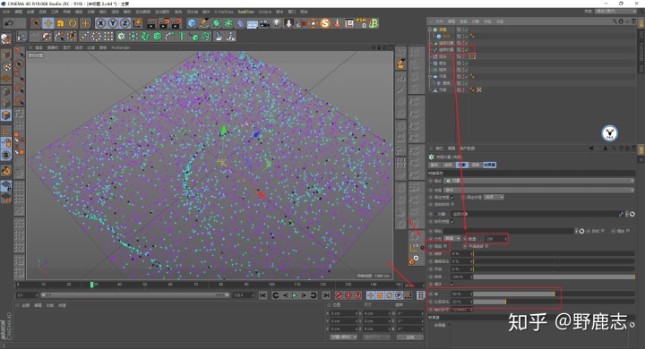
Task: Open coordinate mode dropdown below position fields
Action: point(343,337)
